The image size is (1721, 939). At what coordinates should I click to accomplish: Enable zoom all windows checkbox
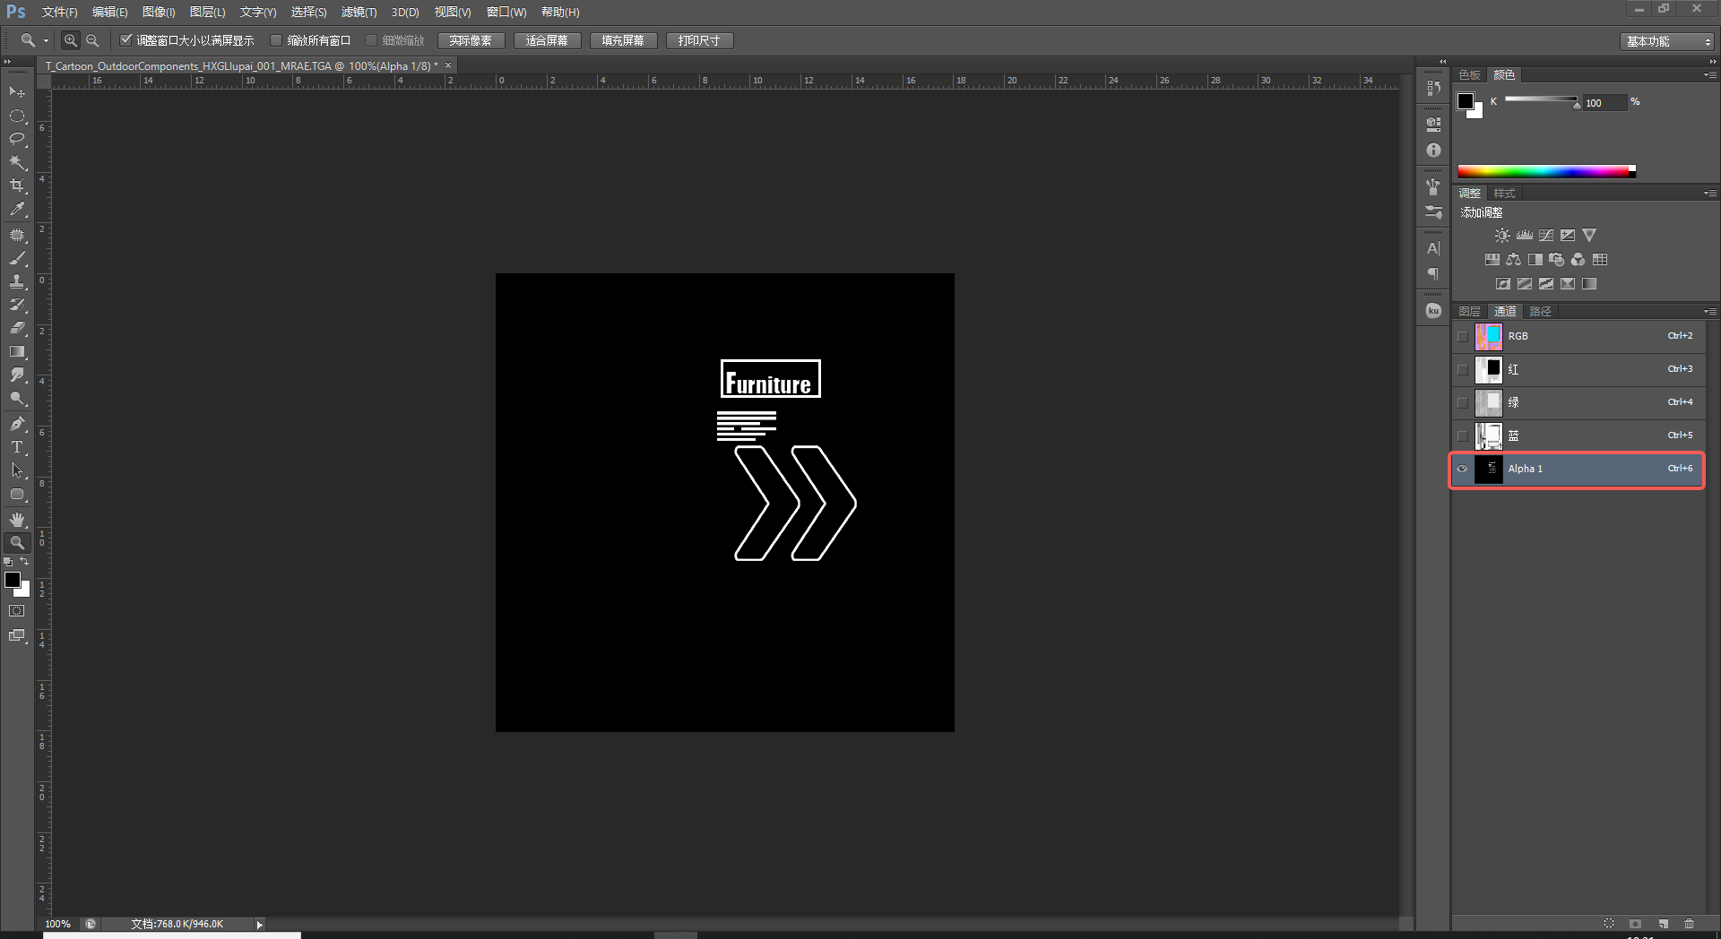[x=276, y=40]
